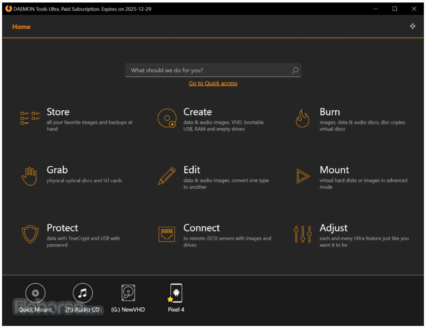Click the (G:) NewVHD label
Viewport: 426px width, 328px height.
128,309
